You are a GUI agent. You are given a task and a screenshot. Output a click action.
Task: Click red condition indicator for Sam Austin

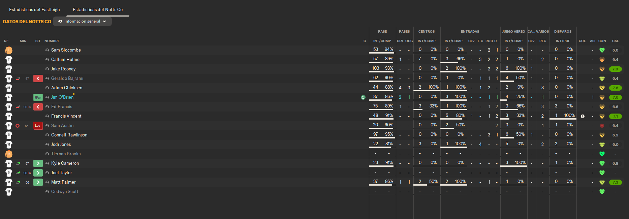(x=602, y=126)
